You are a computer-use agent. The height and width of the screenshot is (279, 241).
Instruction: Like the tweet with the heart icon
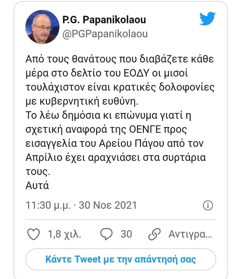point(33,234)
